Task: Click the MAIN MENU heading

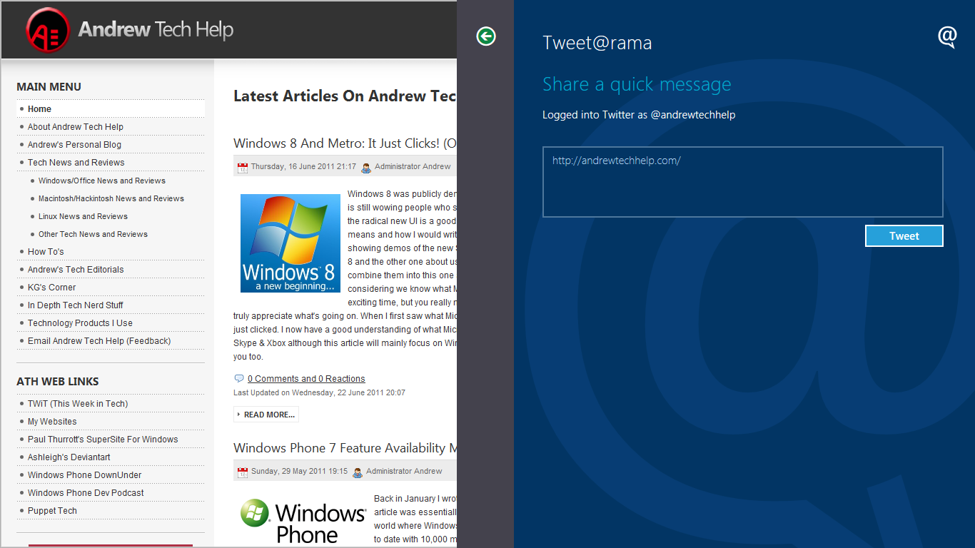Action: click(49, 87)
